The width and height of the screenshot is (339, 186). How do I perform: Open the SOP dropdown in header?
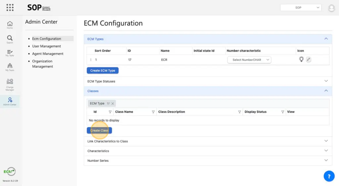tap(301, 7)
